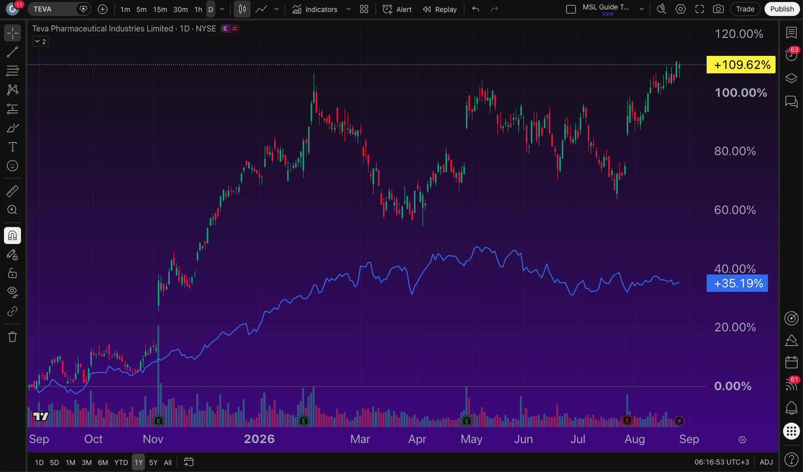Image resolution: width=803 pixels, height=472 pixels.
Task: Toggle magnet mode for drawings
Action: coord(12,236)
